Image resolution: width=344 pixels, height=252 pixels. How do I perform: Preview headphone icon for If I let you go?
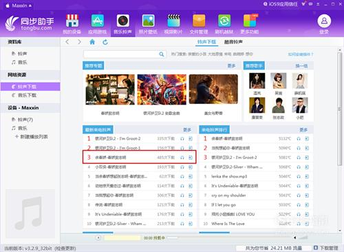[x=299, y=204]
